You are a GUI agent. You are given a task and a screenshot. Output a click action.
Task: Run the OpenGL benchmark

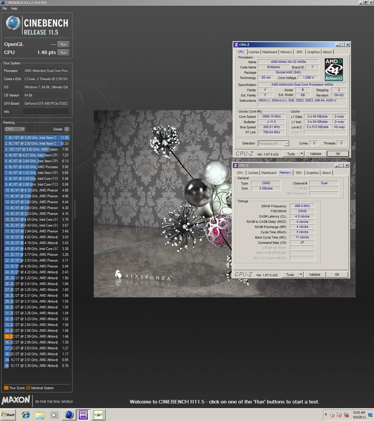tap(63, 44)
